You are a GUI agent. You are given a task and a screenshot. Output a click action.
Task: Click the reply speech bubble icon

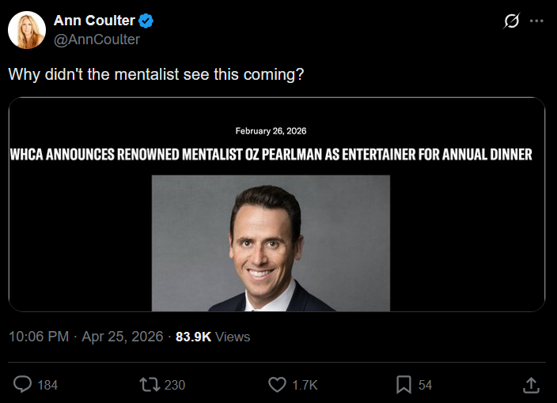[24, 384]
